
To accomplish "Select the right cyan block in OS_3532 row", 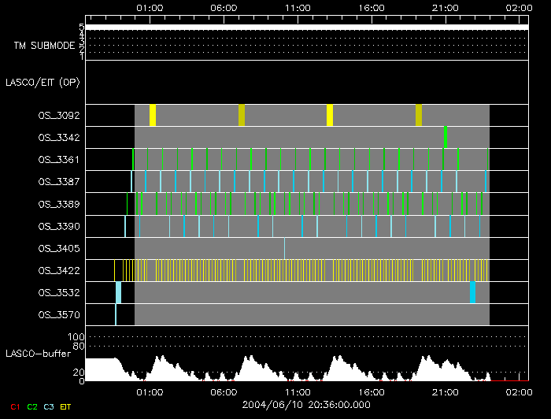I will pos(473,292).
